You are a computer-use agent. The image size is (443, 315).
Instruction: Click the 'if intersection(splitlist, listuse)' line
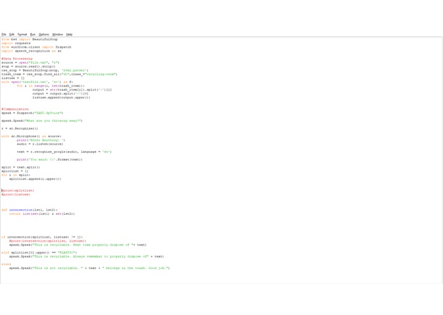point(42,237)
